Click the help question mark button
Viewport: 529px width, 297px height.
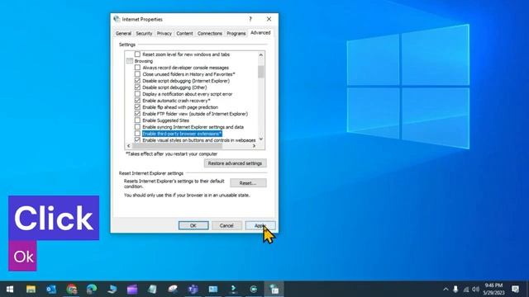pyautogui.click(x=250, y=19)
